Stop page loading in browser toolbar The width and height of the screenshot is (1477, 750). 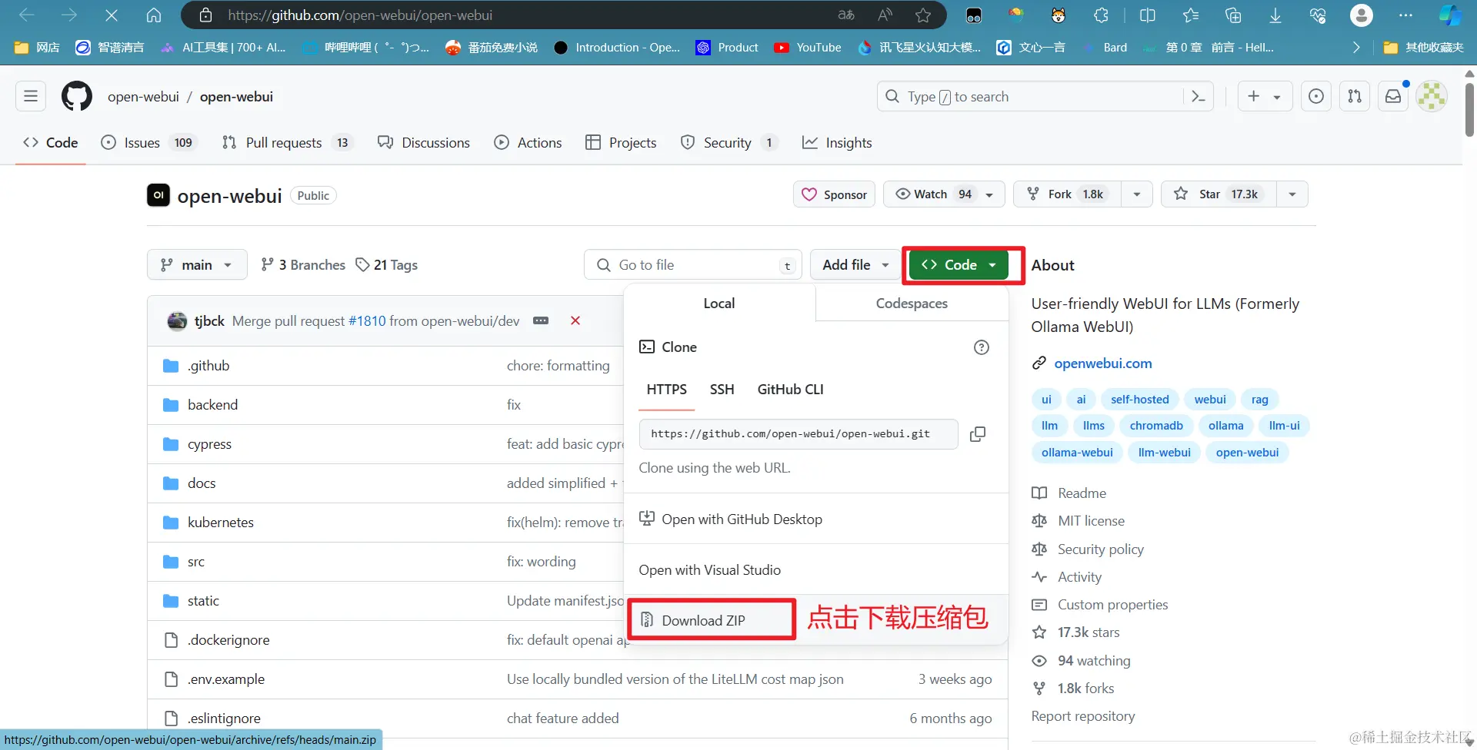pos(111,15)
